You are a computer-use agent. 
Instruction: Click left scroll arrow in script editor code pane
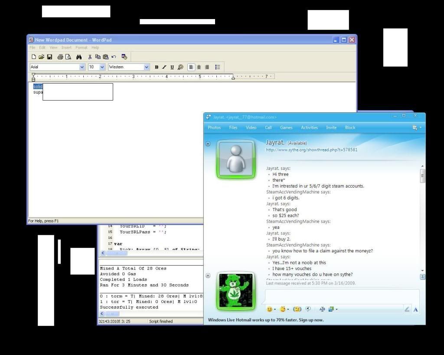pos(103,253)
